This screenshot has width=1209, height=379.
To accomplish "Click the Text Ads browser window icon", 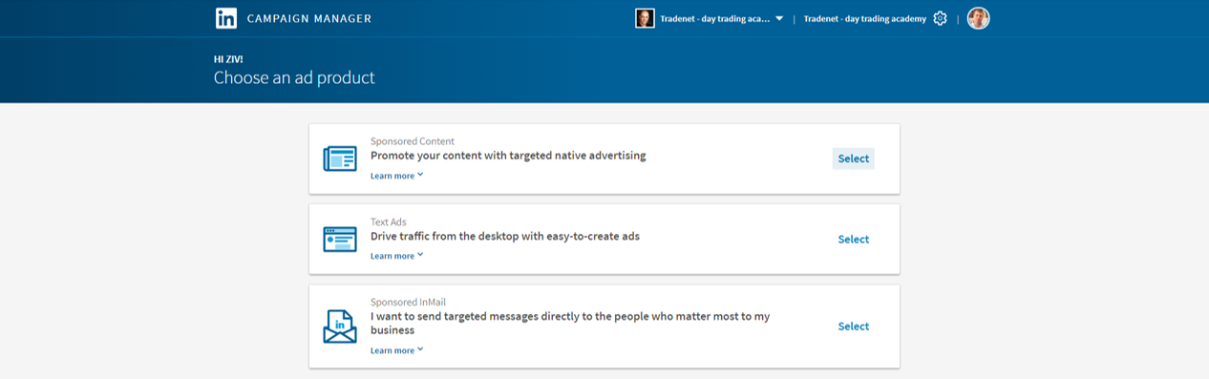I will [x=339, y=240].
